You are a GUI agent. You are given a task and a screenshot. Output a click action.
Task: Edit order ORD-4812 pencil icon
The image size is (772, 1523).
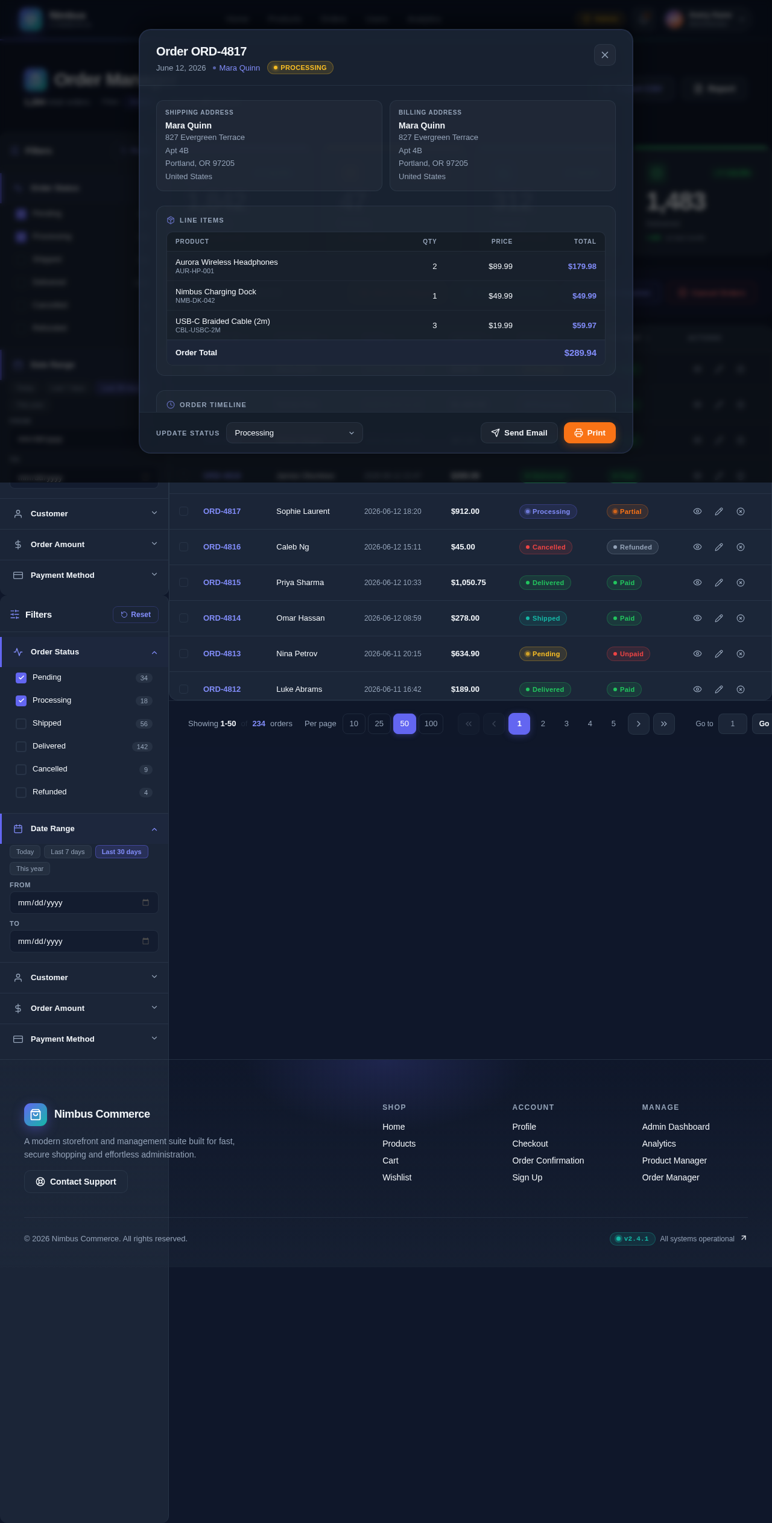[x=719, y=689]
